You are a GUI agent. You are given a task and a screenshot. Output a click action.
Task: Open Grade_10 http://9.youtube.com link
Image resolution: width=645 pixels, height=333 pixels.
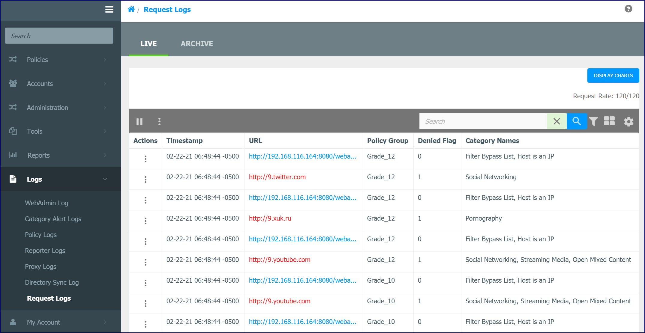280,301
